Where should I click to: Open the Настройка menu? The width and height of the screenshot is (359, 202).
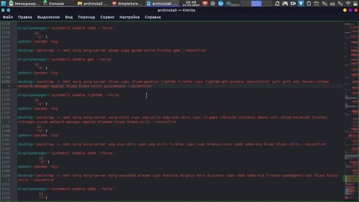click(130, 17)
